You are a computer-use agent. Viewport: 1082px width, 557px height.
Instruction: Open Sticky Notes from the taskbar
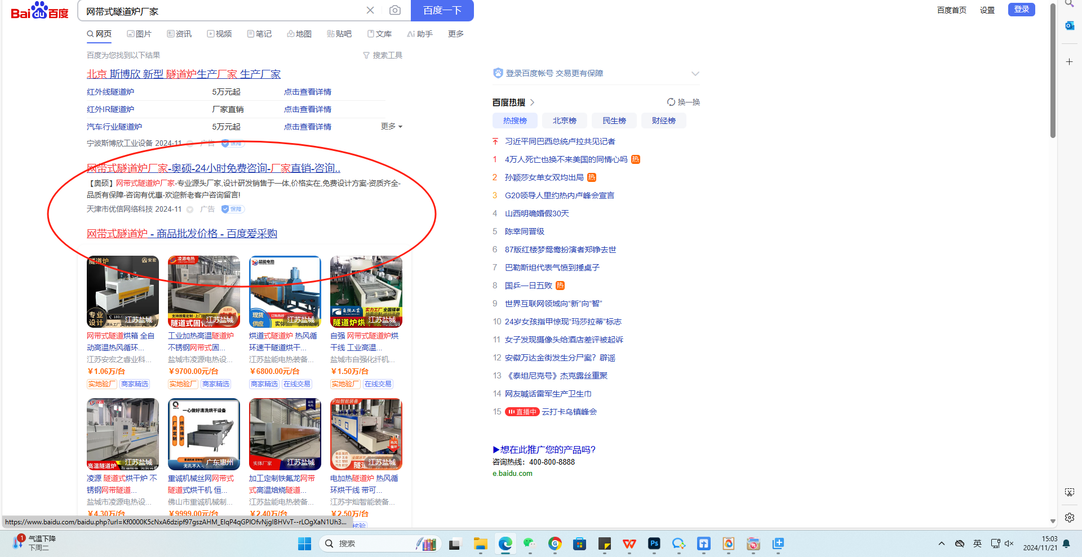[x=604, y=543]
